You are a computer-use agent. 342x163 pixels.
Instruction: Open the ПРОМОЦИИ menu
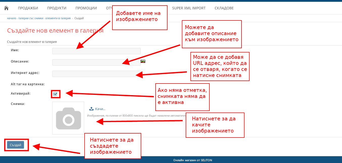86,8
